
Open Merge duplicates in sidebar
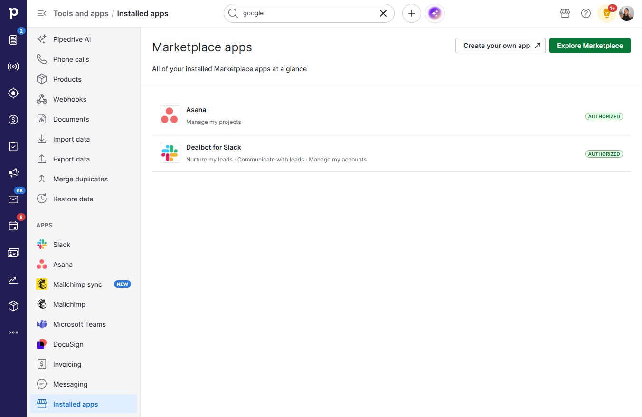point(84,179)
